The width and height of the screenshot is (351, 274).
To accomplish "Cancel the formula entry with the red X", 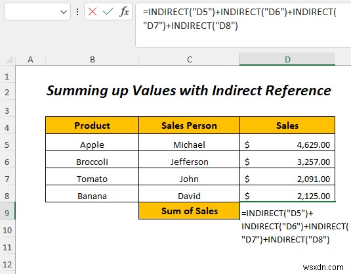I will tap(93, 11).
